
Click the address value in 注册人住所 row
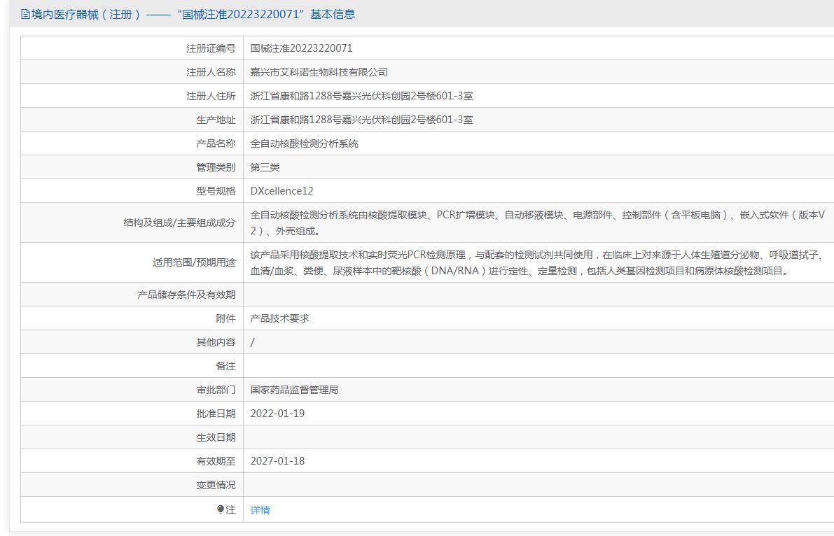[361, 96]
